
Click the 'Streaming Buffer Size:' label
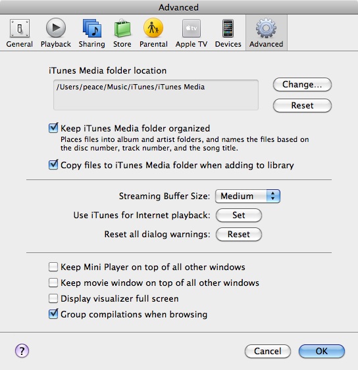coord(165,196)
